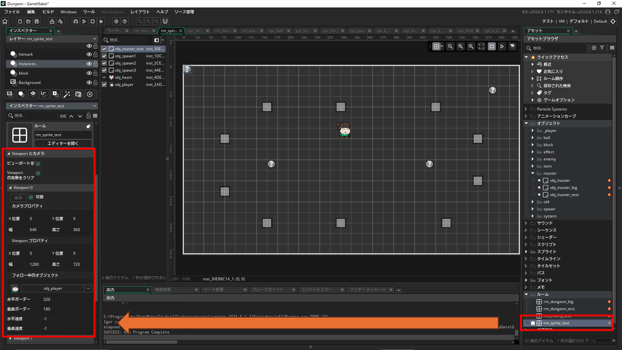Hide the block layer with eye icon
Viewport: 622px width, 350px height.
coord(89,73)
